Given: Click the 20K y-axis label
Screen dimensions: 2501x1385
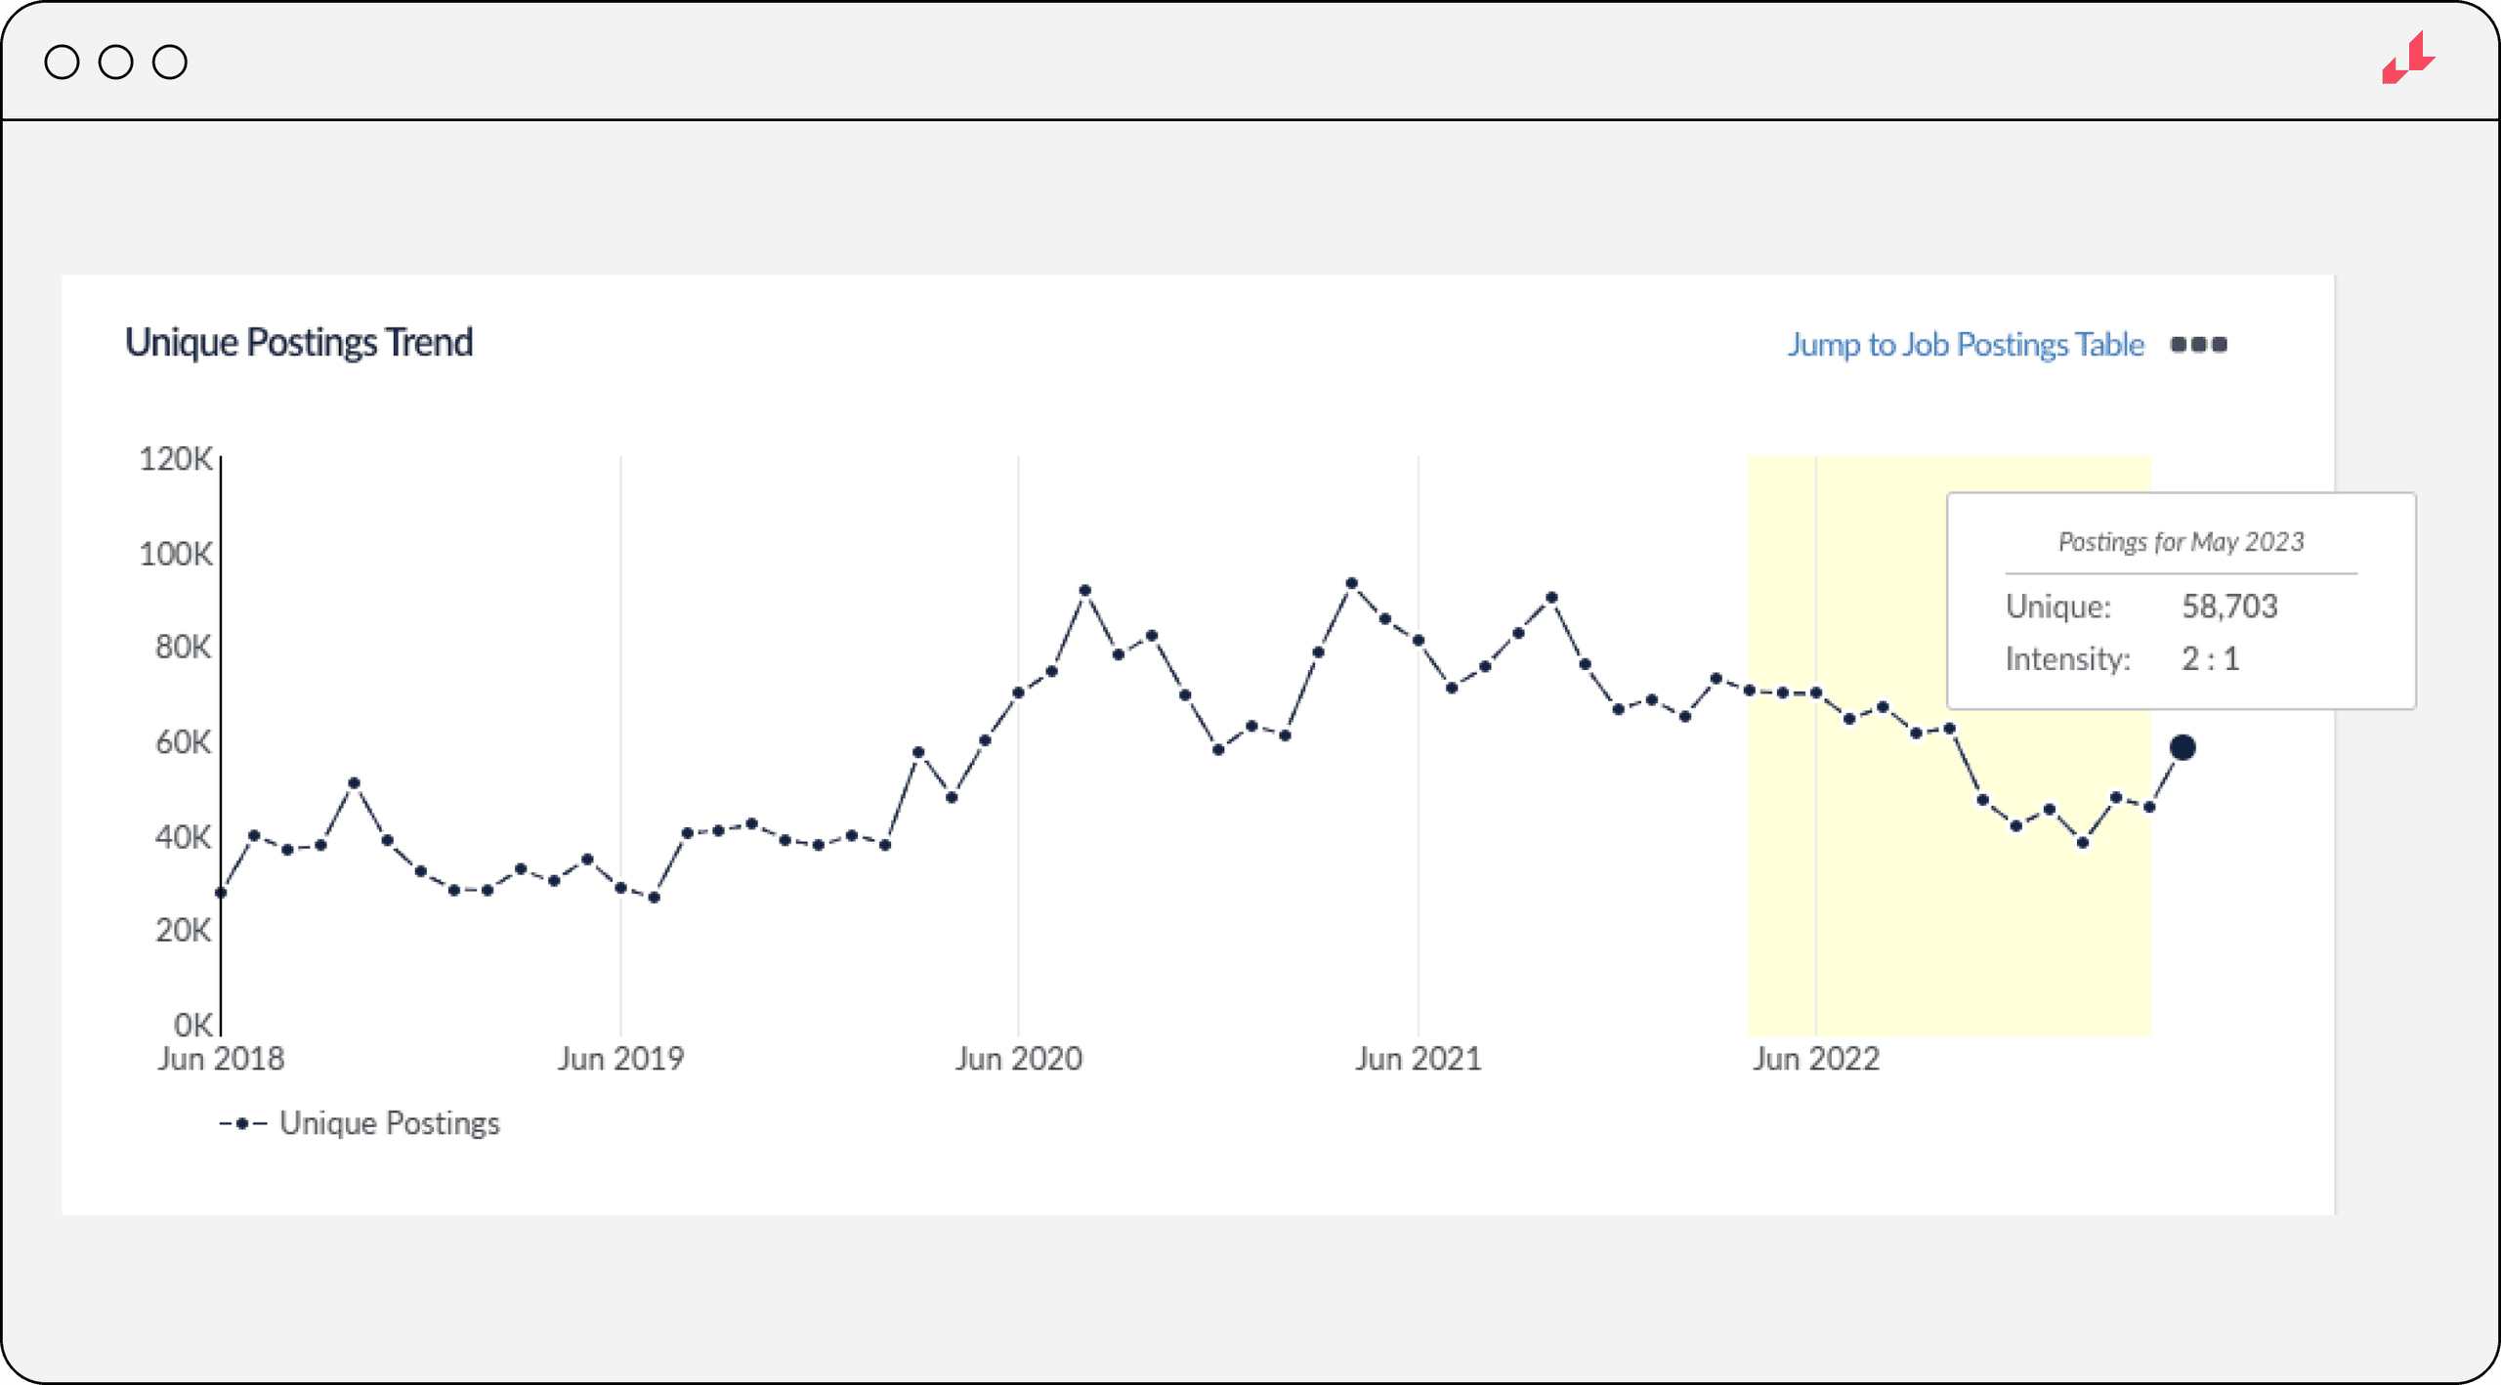Looking at the screenshot, I should click(x=184, y=930).
